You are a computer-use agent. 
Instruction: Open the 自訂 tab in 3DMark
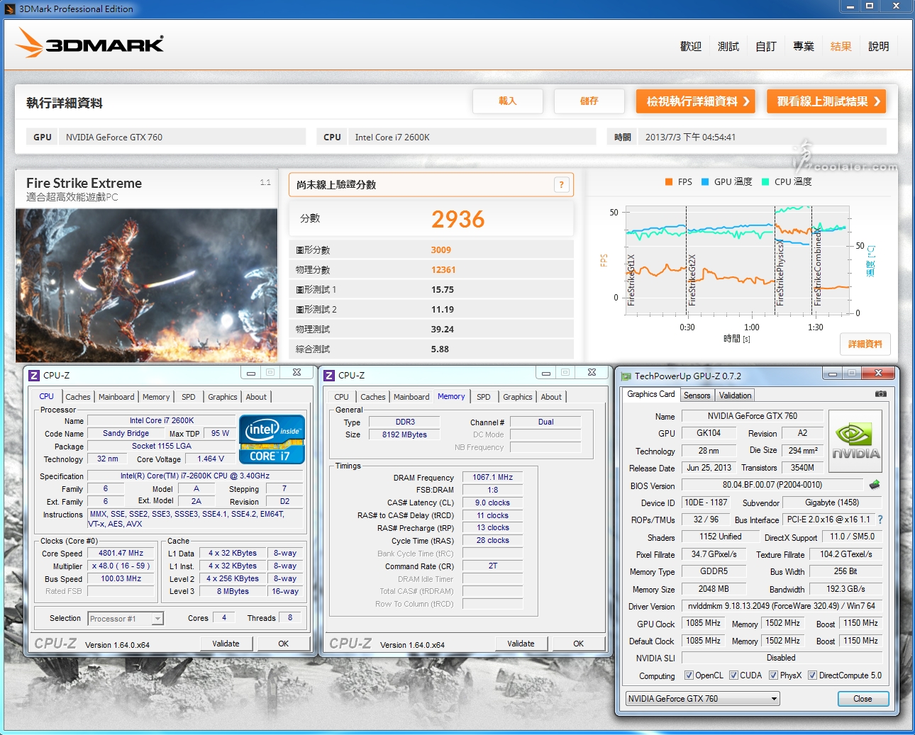pos(766,46)
